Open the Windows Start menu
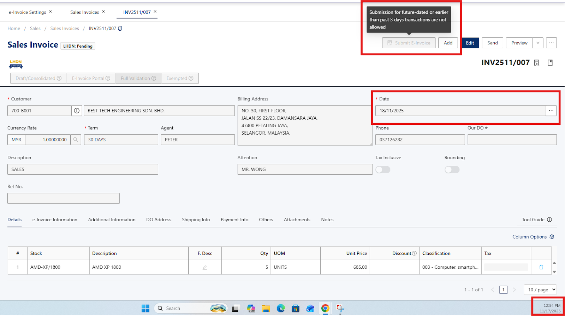Viewport: 565px width, 316px height. (145, 309)
